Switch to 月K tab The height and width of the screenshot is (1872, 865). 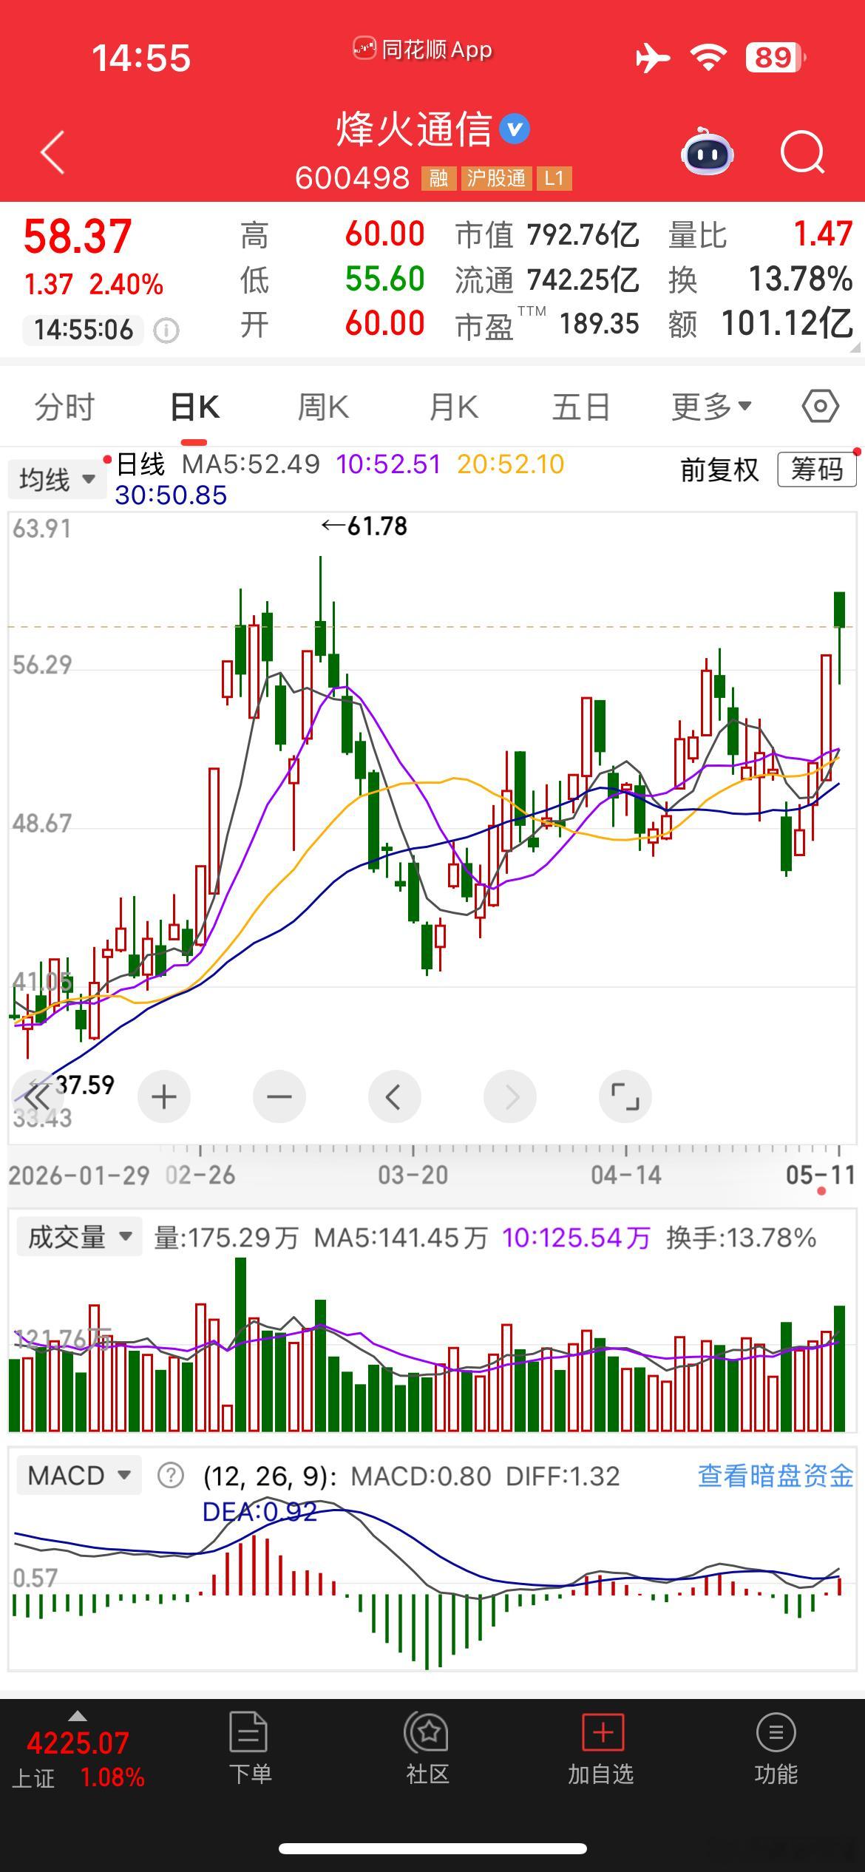coord(453,407)
